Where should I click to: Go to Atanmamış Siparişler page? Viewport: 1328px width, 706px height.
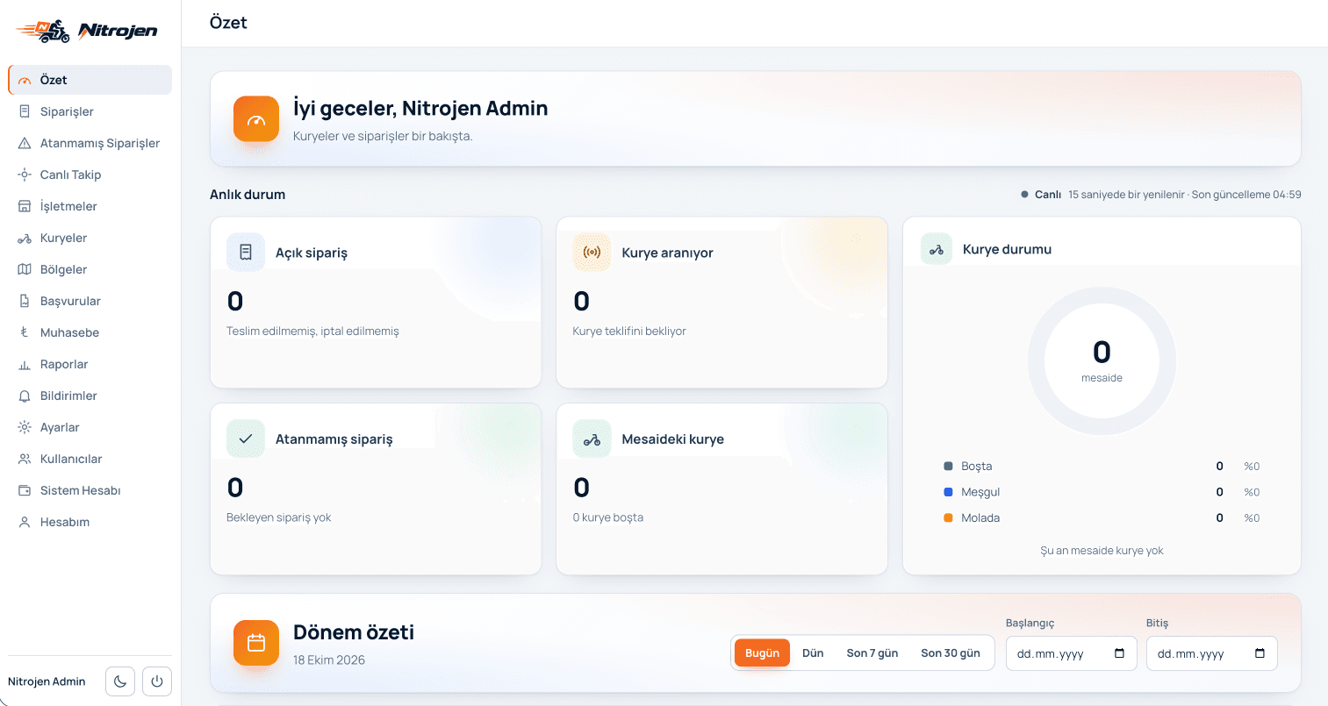[x=90, y=143]
